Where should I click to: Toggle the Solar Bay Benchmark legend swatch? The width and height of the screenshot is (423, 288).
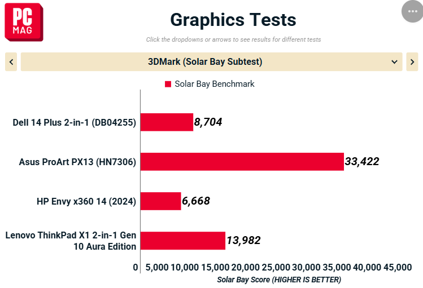tap(168, 84)
